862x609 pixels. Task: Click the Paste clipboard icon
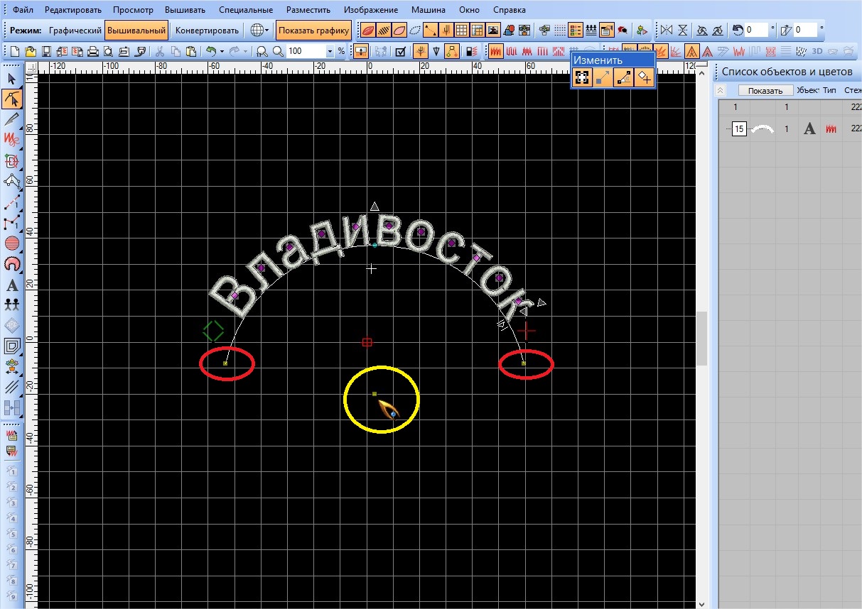(x=190, y=52)
